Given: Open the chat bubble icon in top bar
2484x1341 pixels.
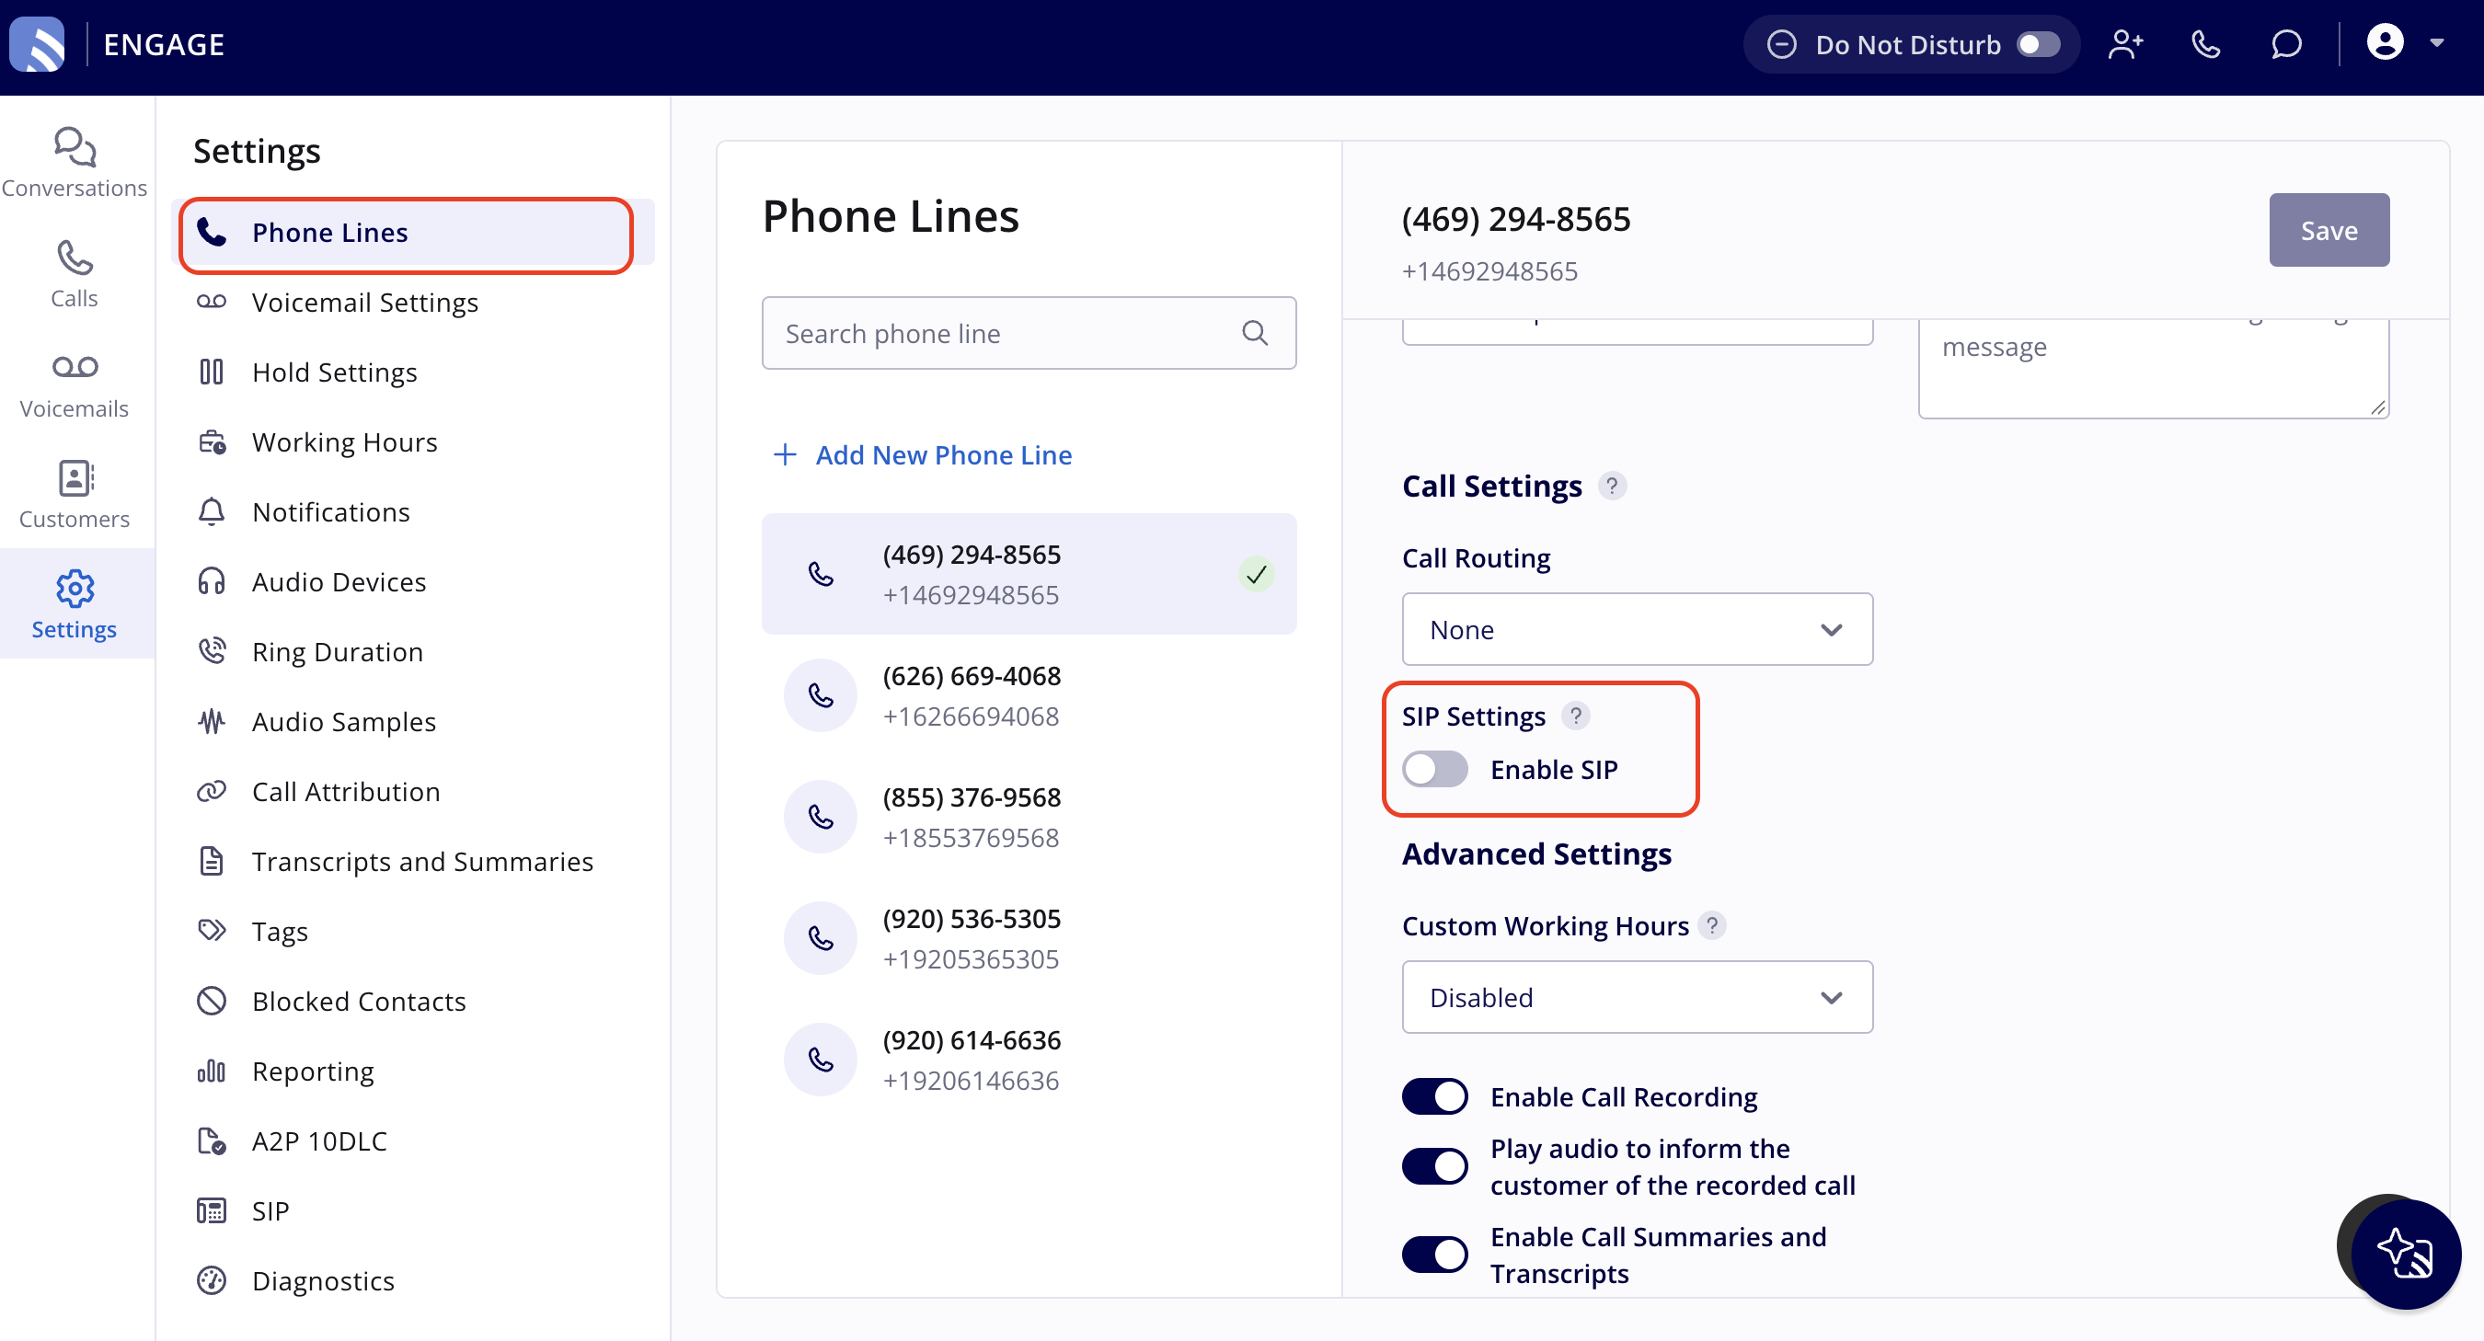Looking at the screenshot, I should [x=2285, y=44].
